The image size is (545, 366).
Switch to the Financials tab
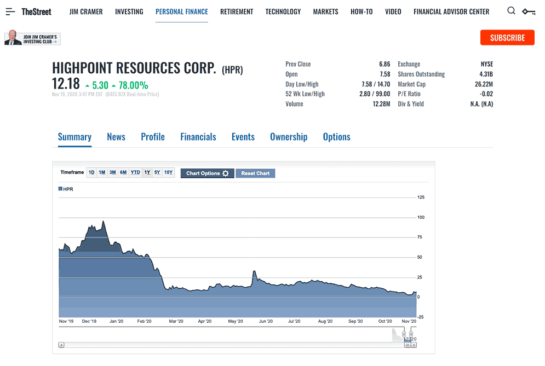pos(198,137)
